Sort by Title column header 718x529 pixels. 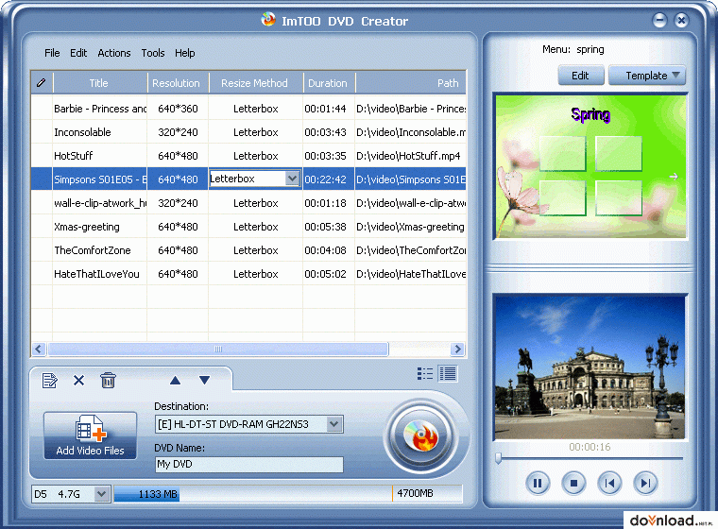point(99,83)
